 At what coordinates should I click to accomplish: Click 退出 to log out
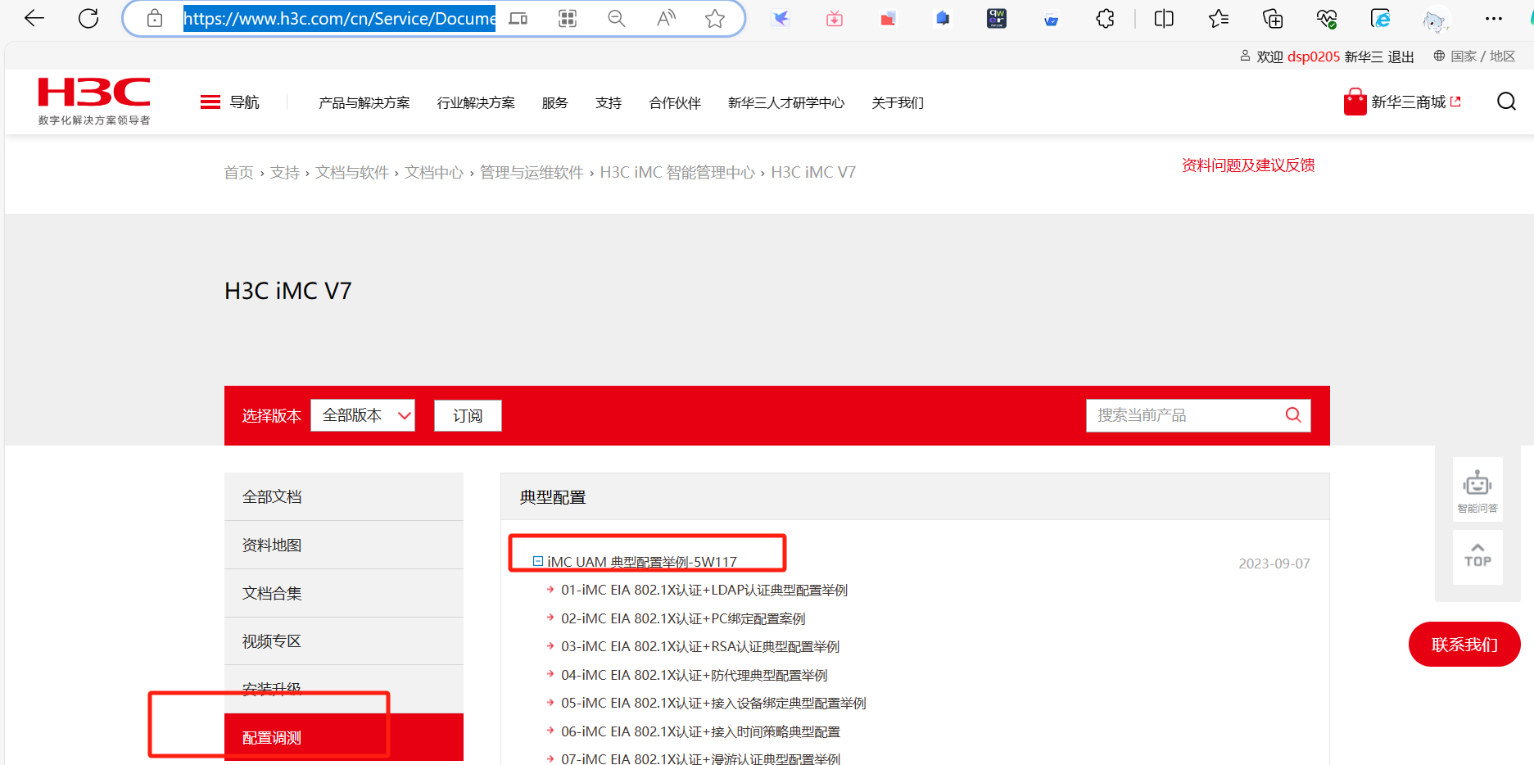1401,57
